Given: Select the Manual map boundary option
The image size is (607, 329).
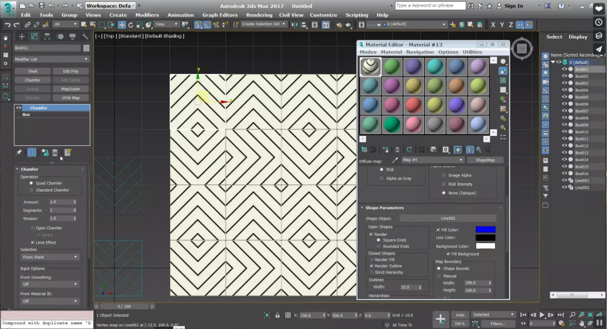Looking at the screenshot, I should click(439, 276).
